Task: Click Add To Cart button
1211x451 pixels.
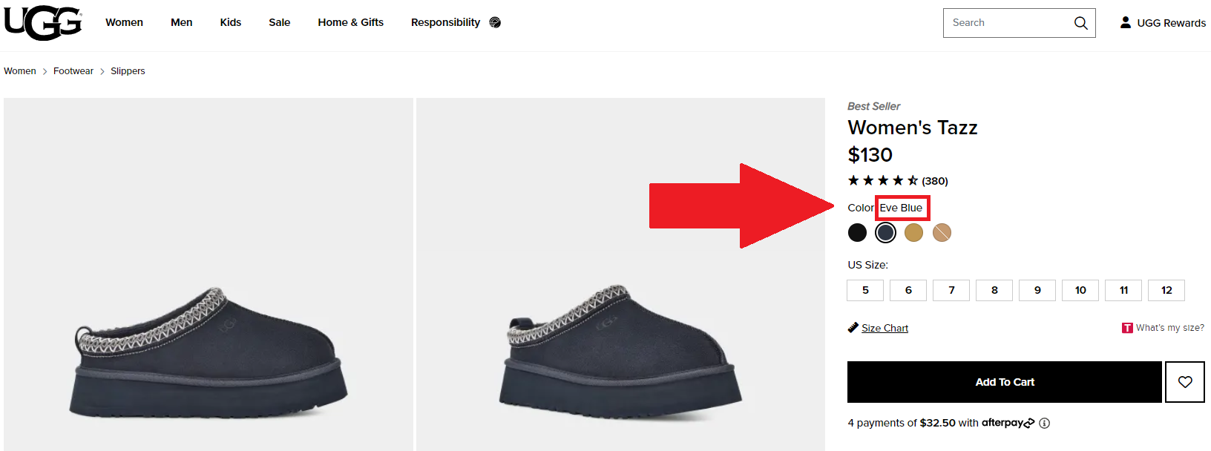Action: tap(1005, 382)
